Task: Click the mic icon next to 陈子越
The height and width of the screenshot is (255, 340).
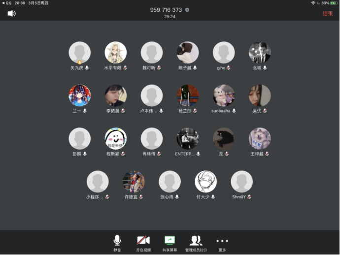Action: pyautogui.click(x=195, y=68)
